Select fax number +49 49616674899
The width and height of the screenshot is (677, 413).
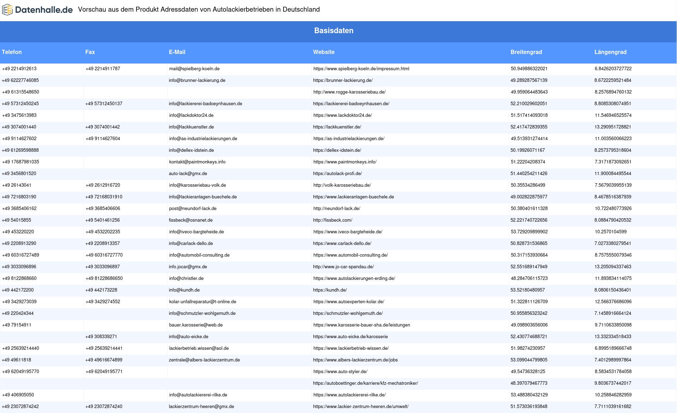pyautogui.click(x=104, y=360)
